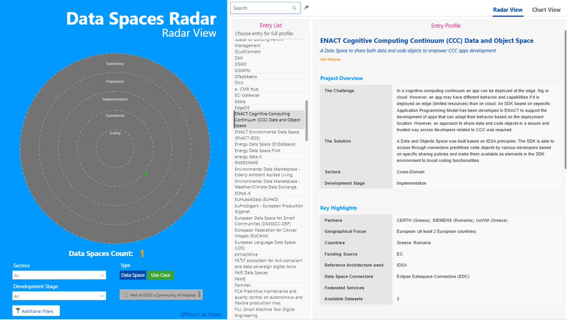Tick the Part of DSSC's Community of Practice checkbox
Screen dimensions: 567x320
tap(126, 295)
